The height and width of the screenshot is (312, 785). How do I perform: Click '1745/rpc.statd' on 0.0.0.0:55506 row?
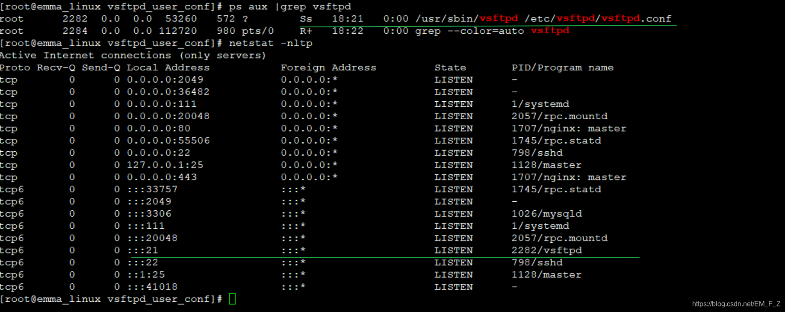[x=556, y=141]
